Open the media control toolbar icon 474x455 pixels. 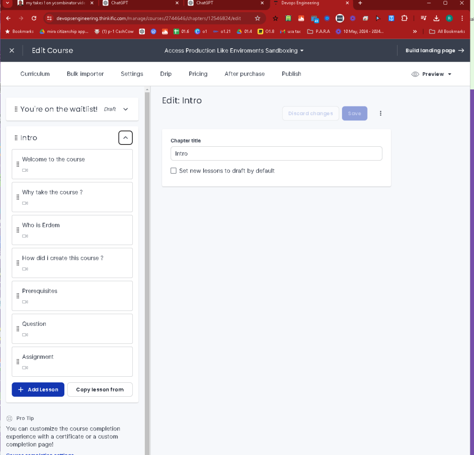pos(424,19)
